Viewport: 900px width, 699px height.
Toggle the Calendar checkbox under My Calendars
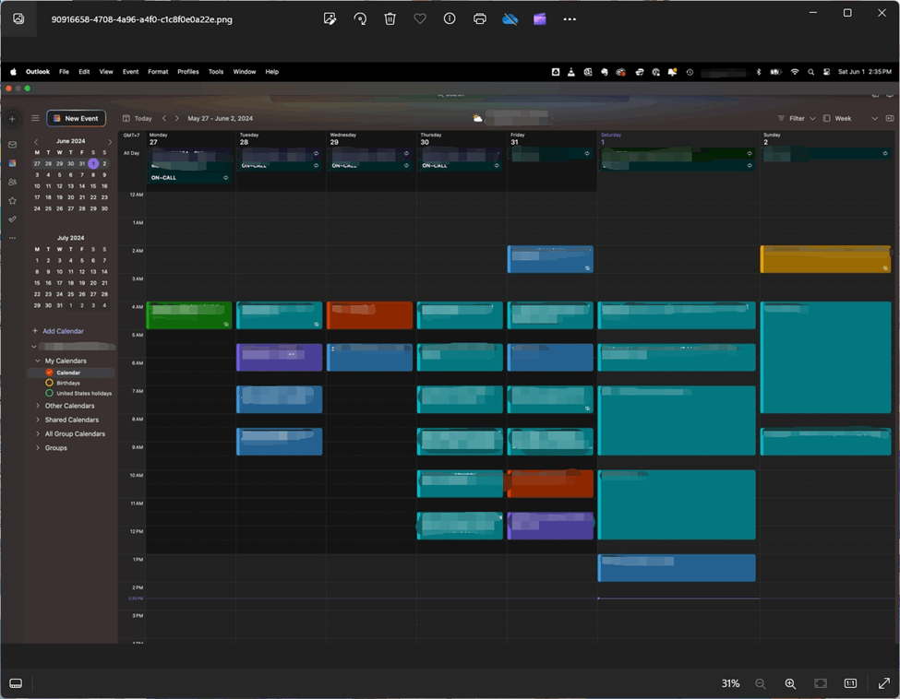coord(49,373)
